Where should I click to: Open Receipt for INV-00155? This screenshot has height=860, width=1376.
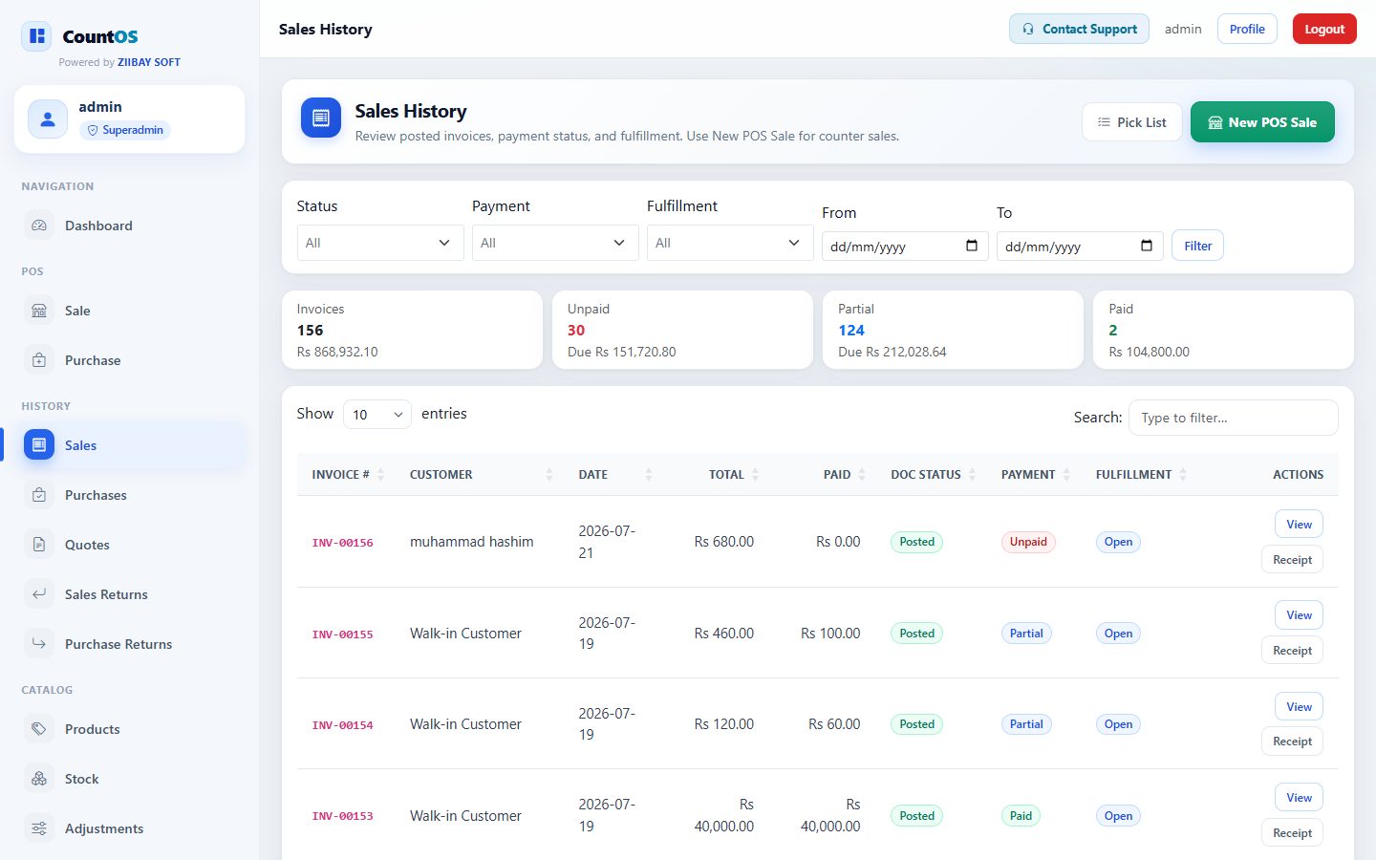(1292, 651)
